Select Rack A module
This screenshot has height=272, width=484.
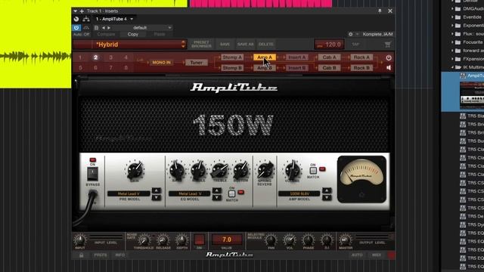click(361, 57)
